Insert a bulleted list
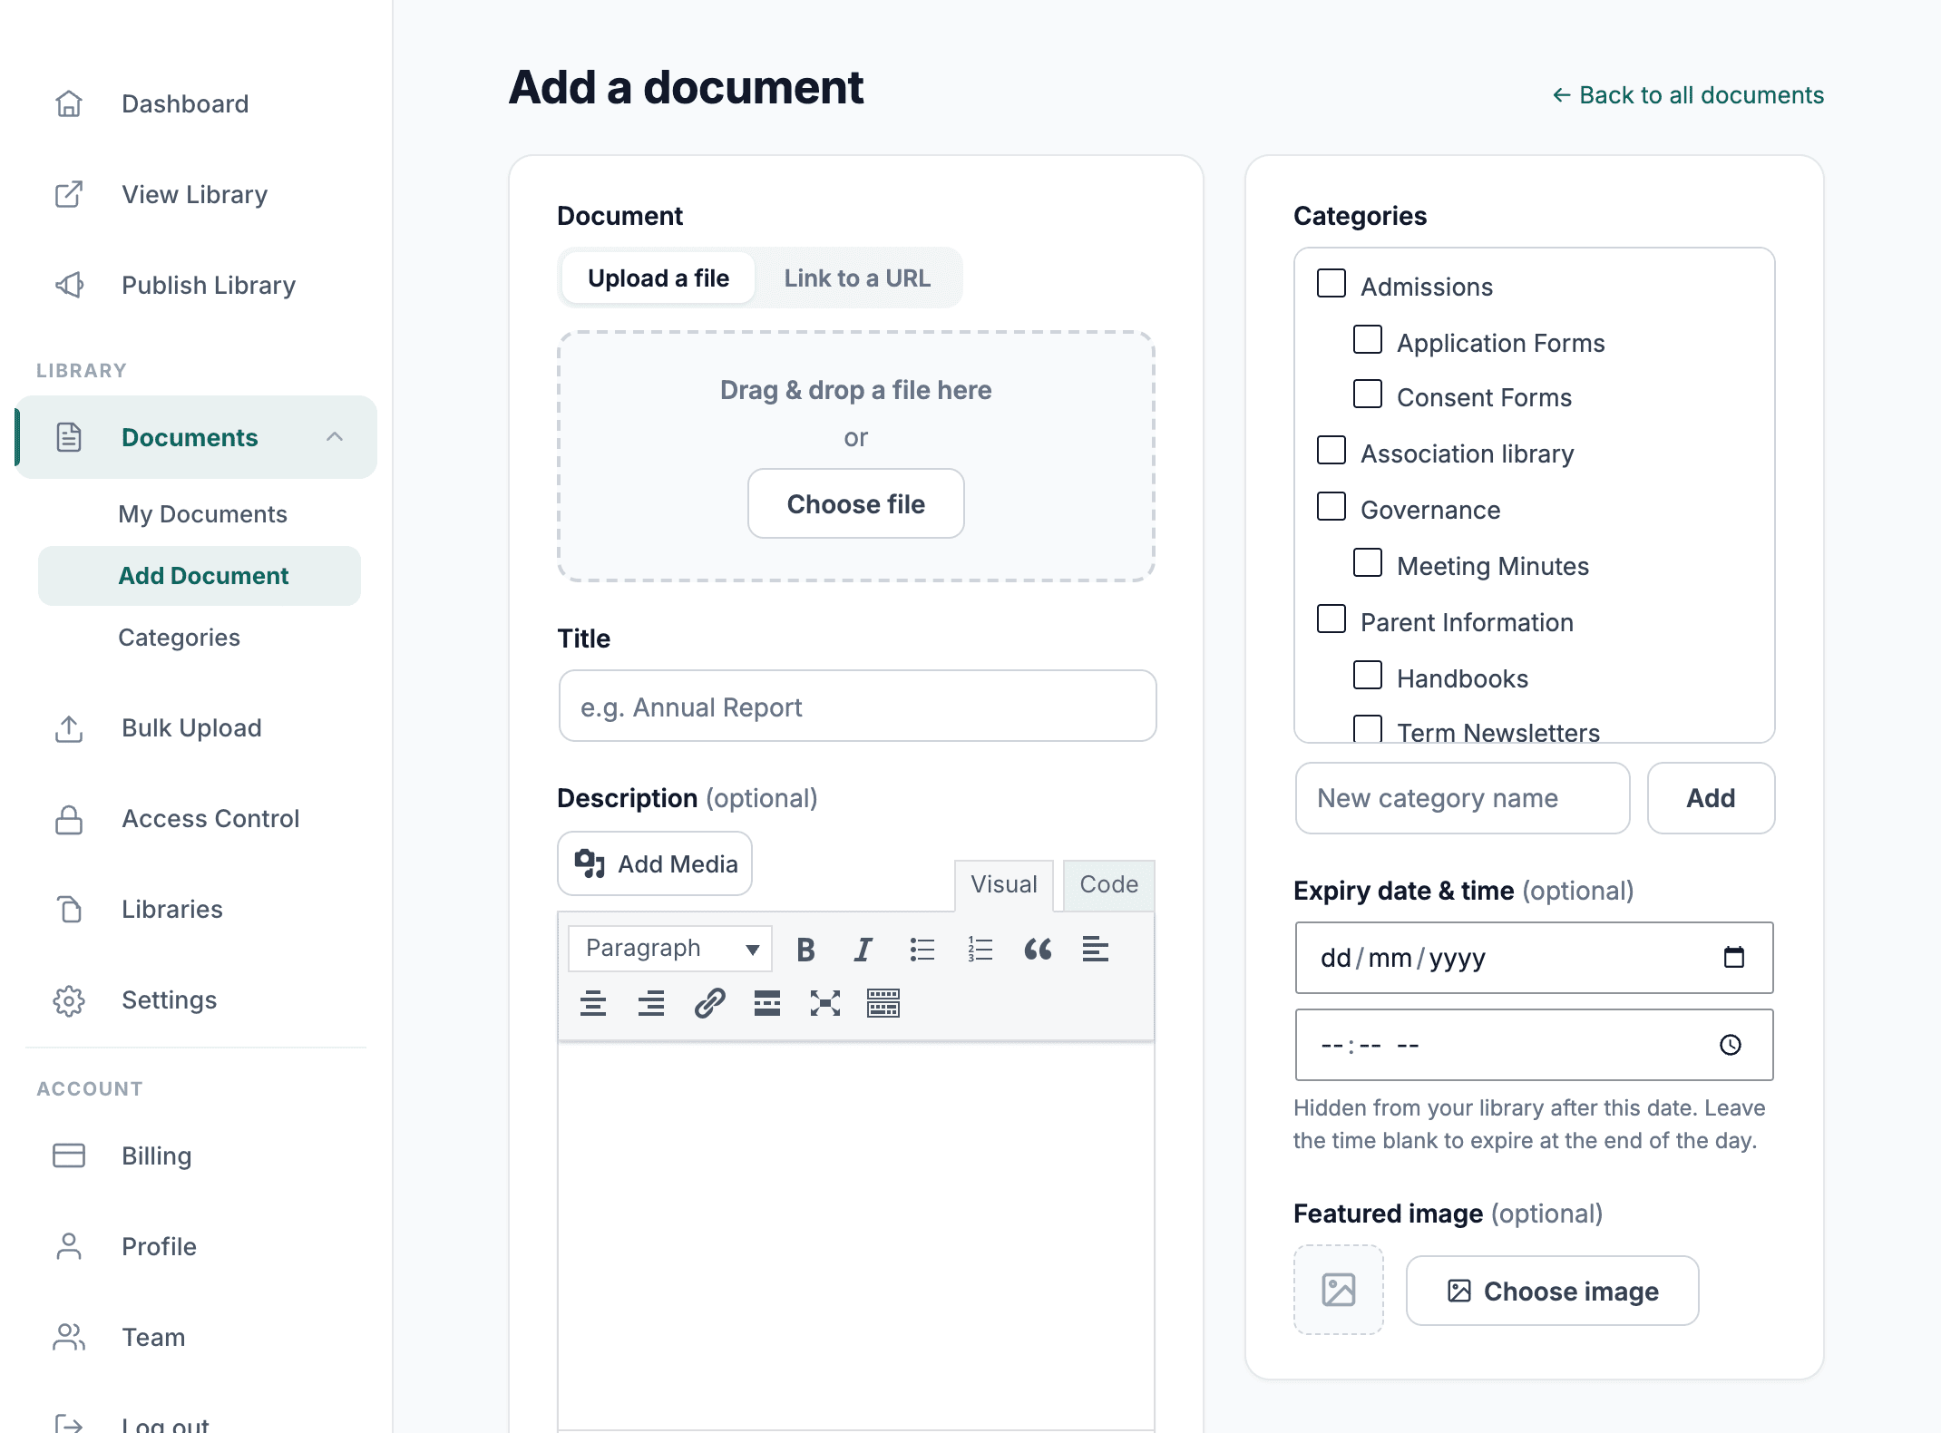Viewport: 1941px width, 1433px height. pyautogui.click(x=922, y=950)
